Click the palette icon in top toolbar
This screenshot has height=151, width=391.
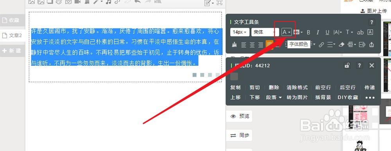click(59, 2)
